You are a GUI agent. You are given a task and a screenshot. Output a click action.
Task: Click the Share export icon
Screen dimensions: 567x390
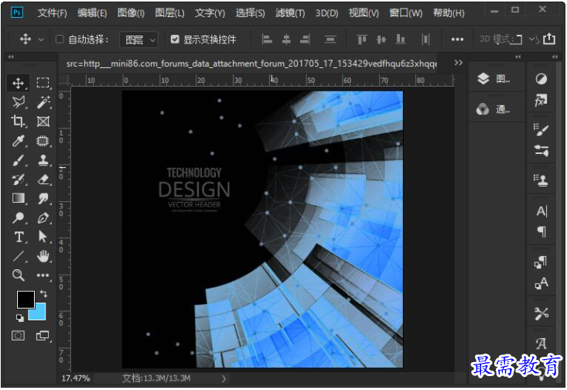click(x=549, y=39)
